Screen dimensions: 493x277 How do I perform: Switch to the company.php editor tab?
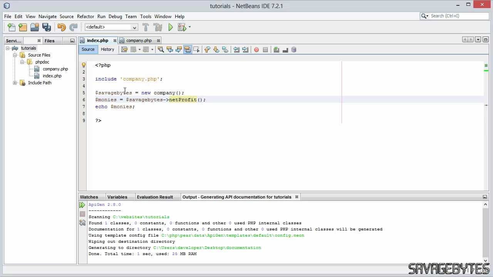(139, 40)
